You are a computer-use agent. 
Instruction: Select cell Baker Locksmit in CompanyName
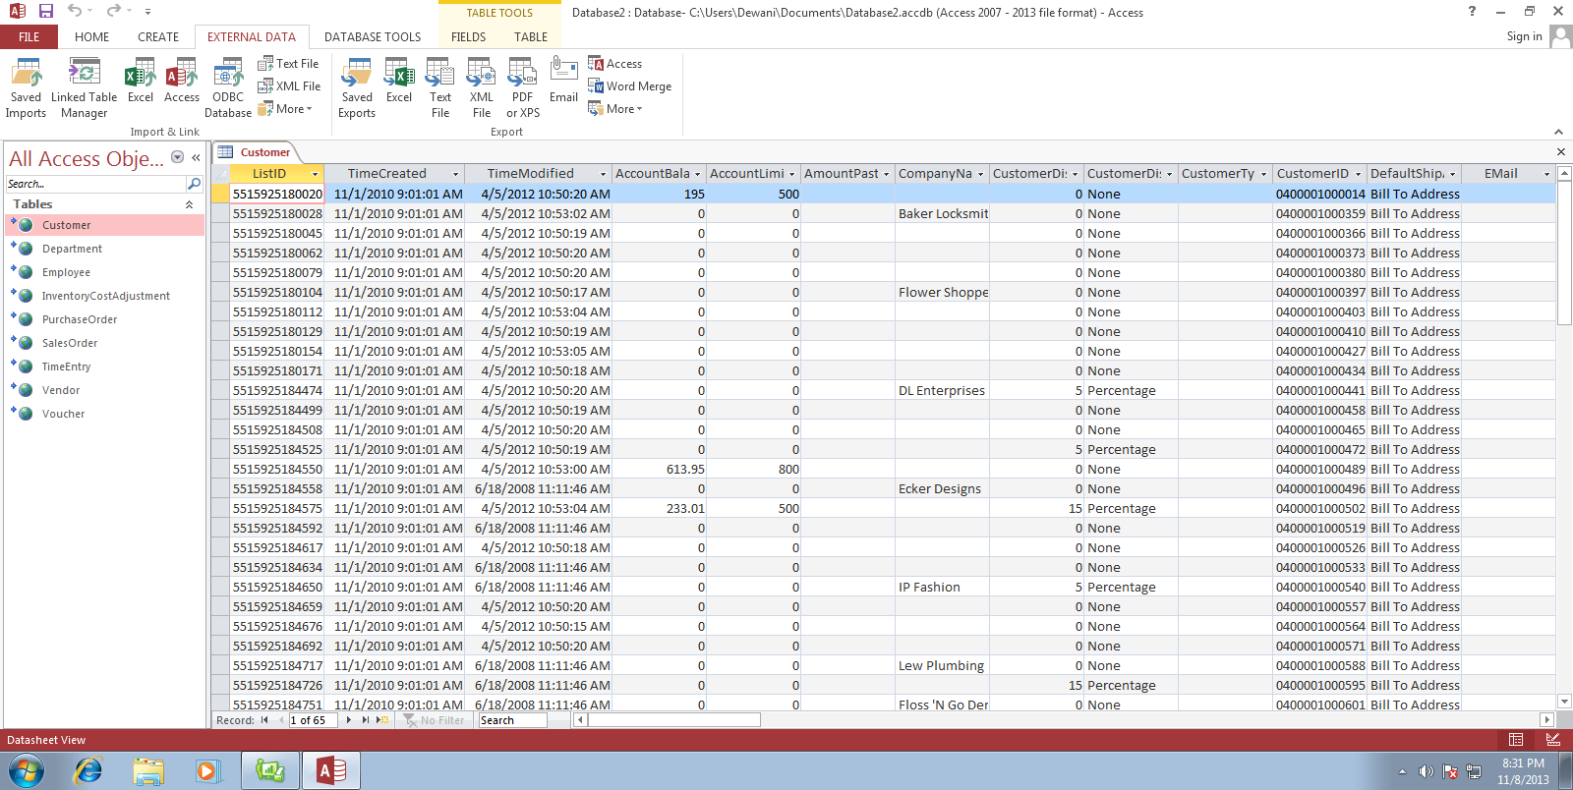[x=942, y=213]
